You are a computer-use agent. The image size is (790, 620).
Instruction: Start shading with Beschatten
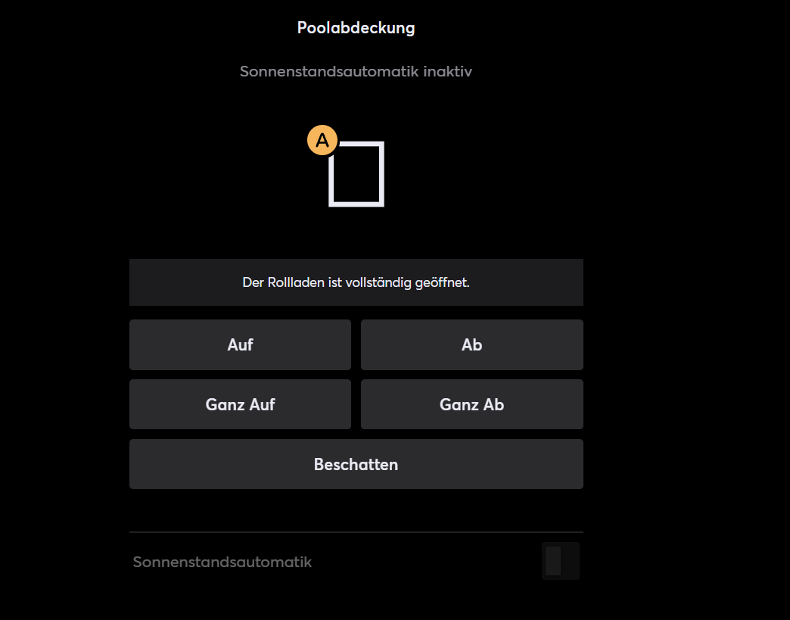(356, 464)
